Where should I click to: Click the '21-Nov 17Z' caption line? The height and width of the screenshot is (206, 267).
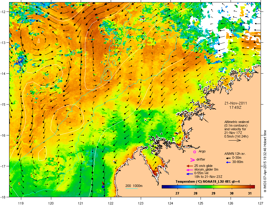point(233,133)
